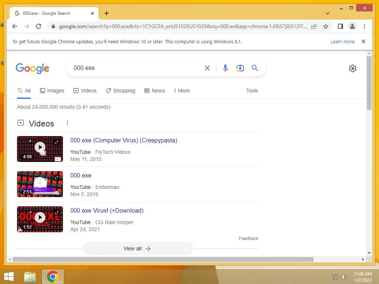Bookmark this page with the star
The width and height of the screenshot is (379, 284).
point(326,26)
